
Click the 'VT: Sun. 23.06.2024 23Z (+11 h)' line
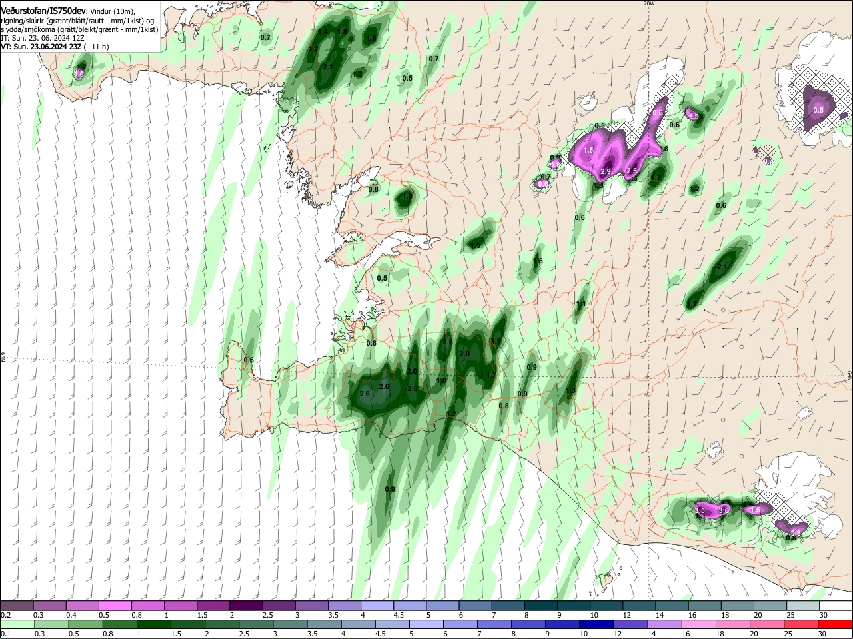tap(55, 47)
